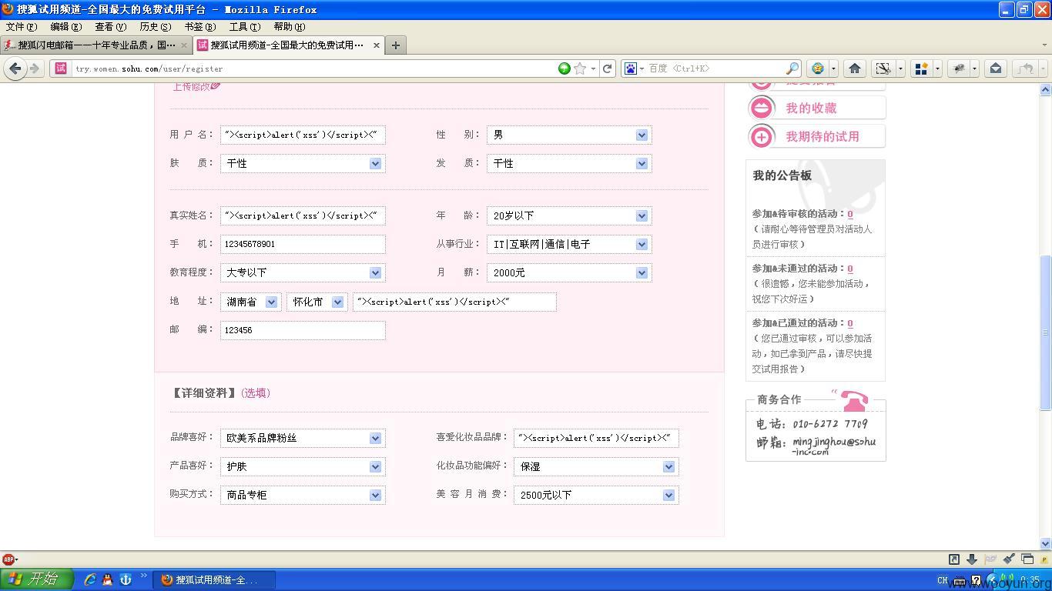1052x591 pixels.
Task: Click the street address field after 怀化市
Action: click(454, 302)
